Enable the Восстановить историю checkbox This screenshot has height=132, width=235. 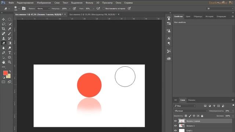click(104, 8)
